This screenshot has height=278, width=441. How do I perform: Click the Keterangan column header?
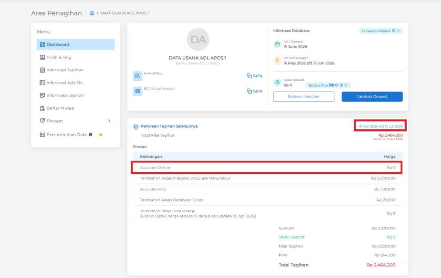(151, 156)
